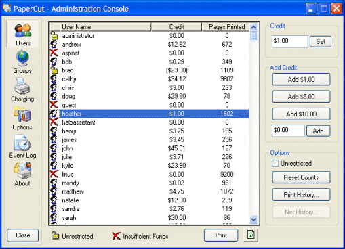
Task: Click the Close button at bottom left
Action: tap(23, 235)
